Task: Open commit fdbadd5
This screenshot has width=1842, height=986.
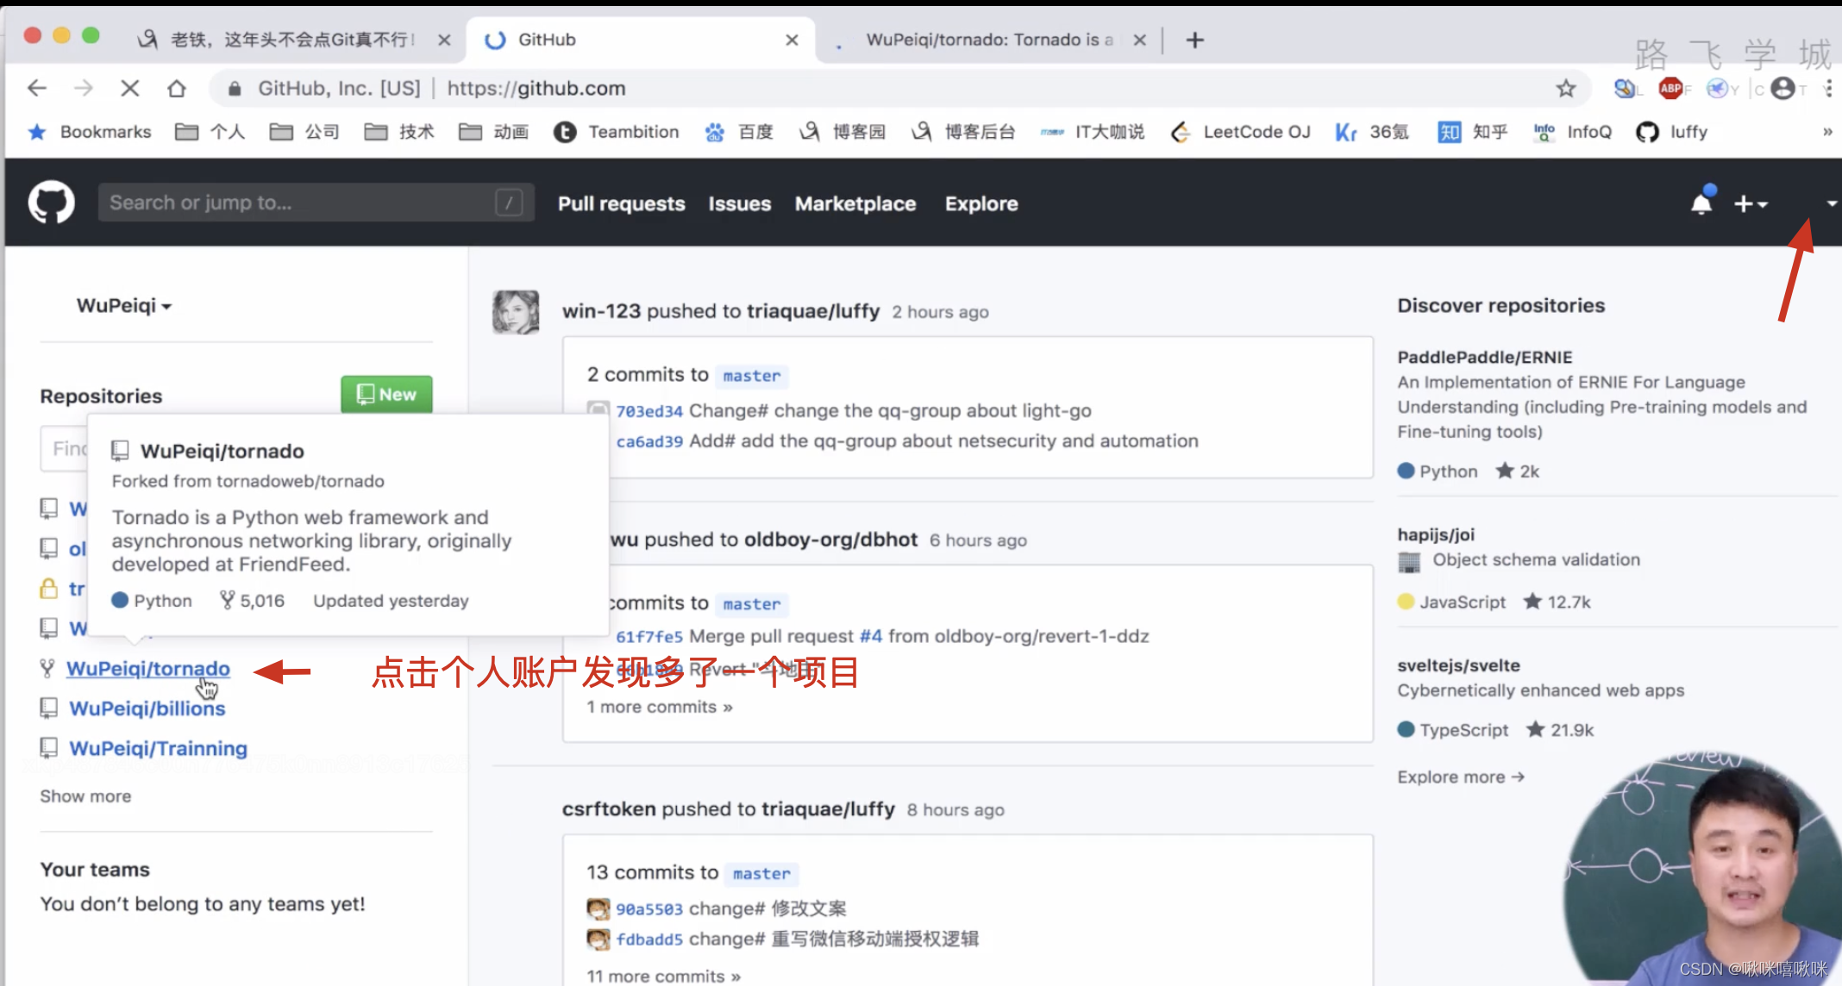Action: click(x=648, y=939)
